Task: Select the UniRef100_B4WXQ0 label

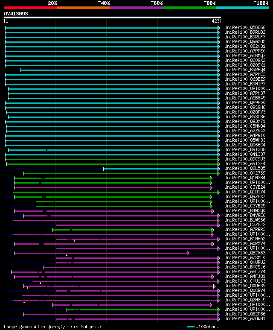Action: tap(245, 210)
